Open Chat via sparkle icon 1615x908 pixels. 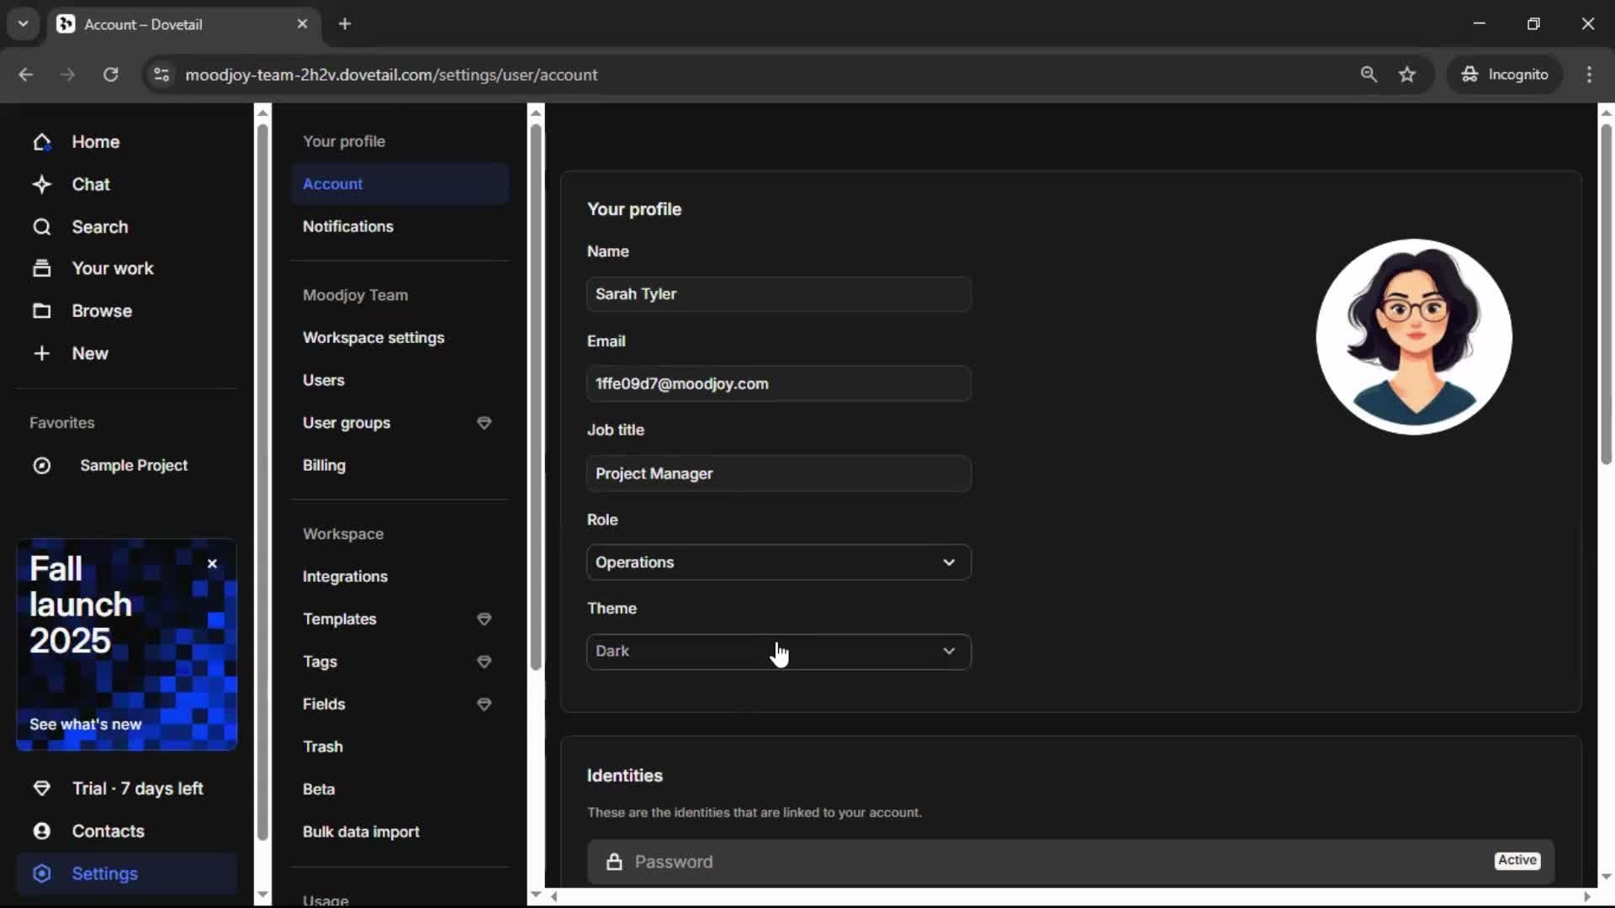(x=41, y=184)
